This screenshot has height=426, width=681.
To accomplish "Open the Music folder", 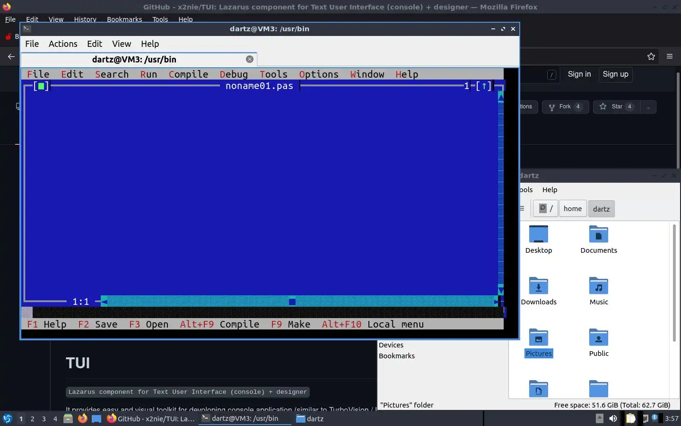I will pyautogui.click(x=599, y=291).
